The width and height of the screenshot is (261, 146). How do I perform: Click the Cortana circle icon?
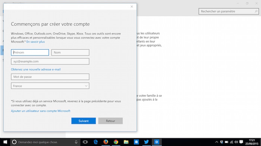tap(14, 142)
